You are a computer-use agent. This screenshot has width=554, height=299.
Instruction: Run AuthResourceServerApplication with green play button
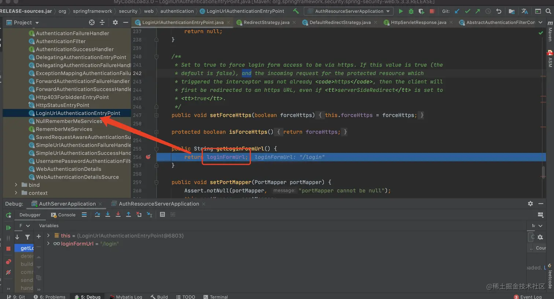tap(401, 11)
